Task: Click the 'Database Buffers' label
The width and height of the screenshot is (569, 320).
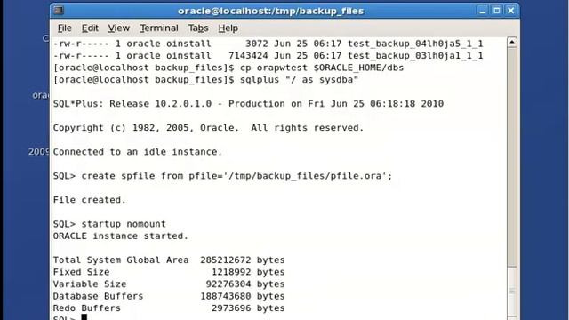Action: [98, 296]
